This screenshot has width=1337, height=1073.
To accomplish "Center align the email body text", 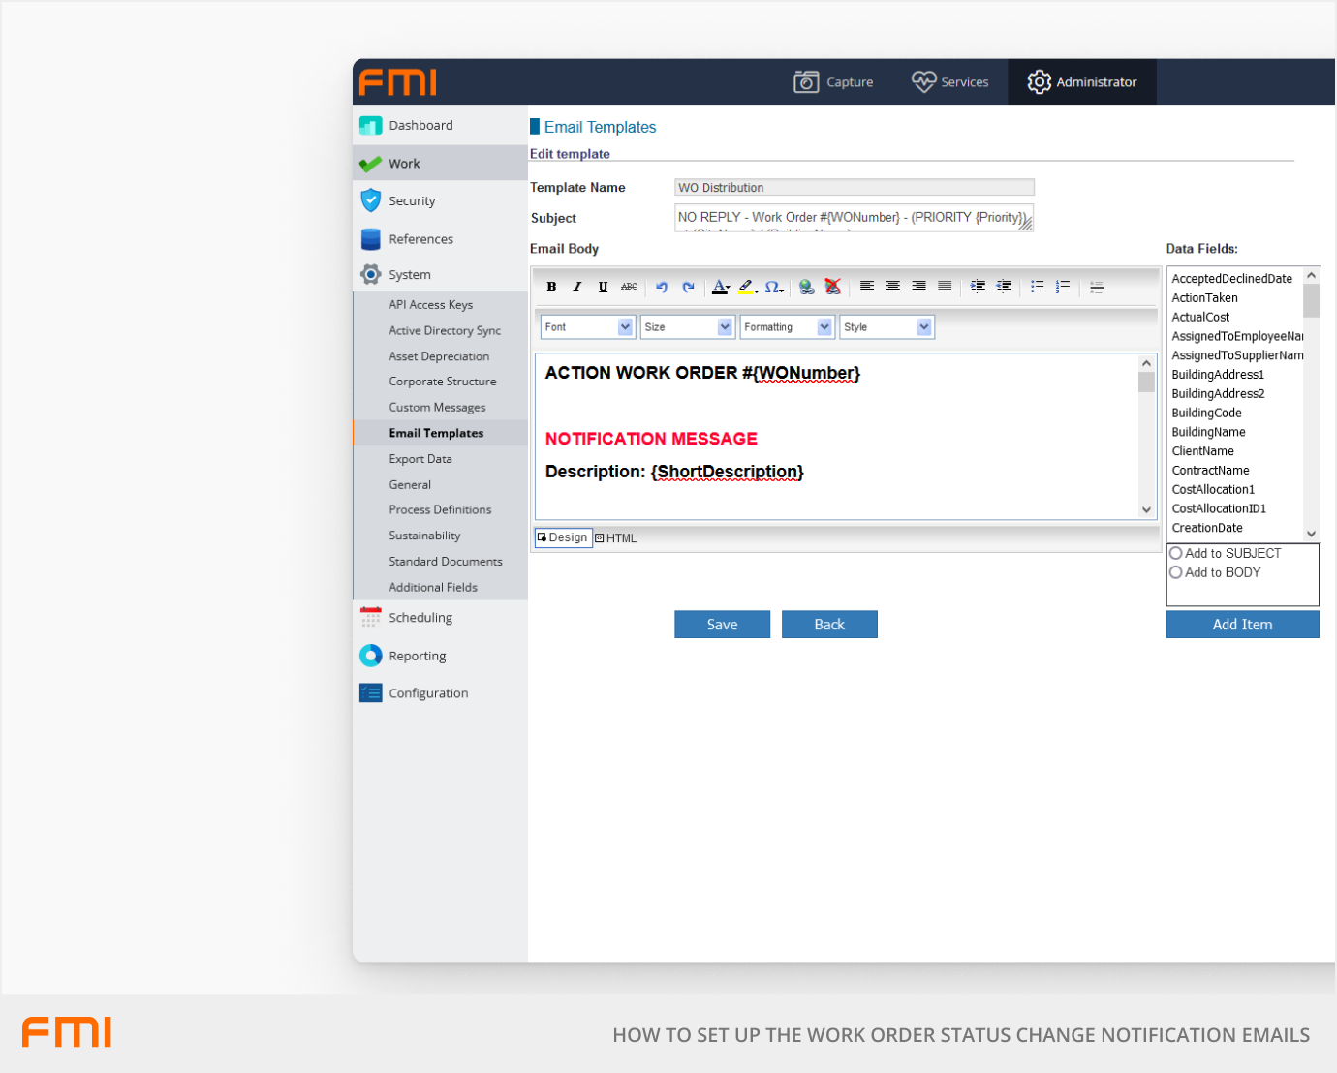I will (x=892, y=287).
